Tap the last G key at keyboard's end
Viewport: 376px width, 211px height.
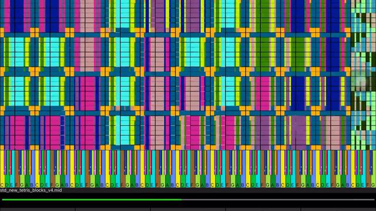(374, 169)
